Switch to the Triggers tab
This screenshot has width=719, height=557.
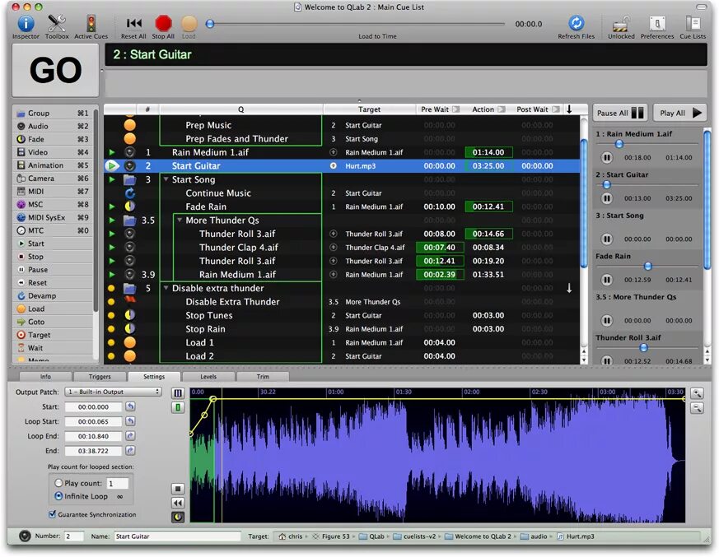(x=100, y=377)
